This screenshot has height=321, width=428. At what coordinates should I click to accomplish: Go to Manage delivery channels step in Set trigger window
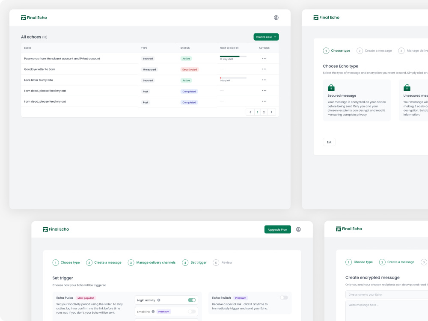tap(152, 263)
